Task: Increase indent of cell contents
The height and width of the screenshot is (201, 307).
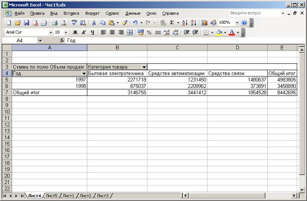Action: pos(195,32)
